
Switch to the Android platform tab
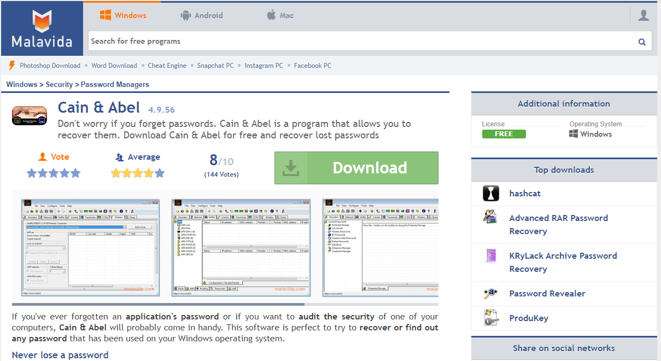point(202,15)
